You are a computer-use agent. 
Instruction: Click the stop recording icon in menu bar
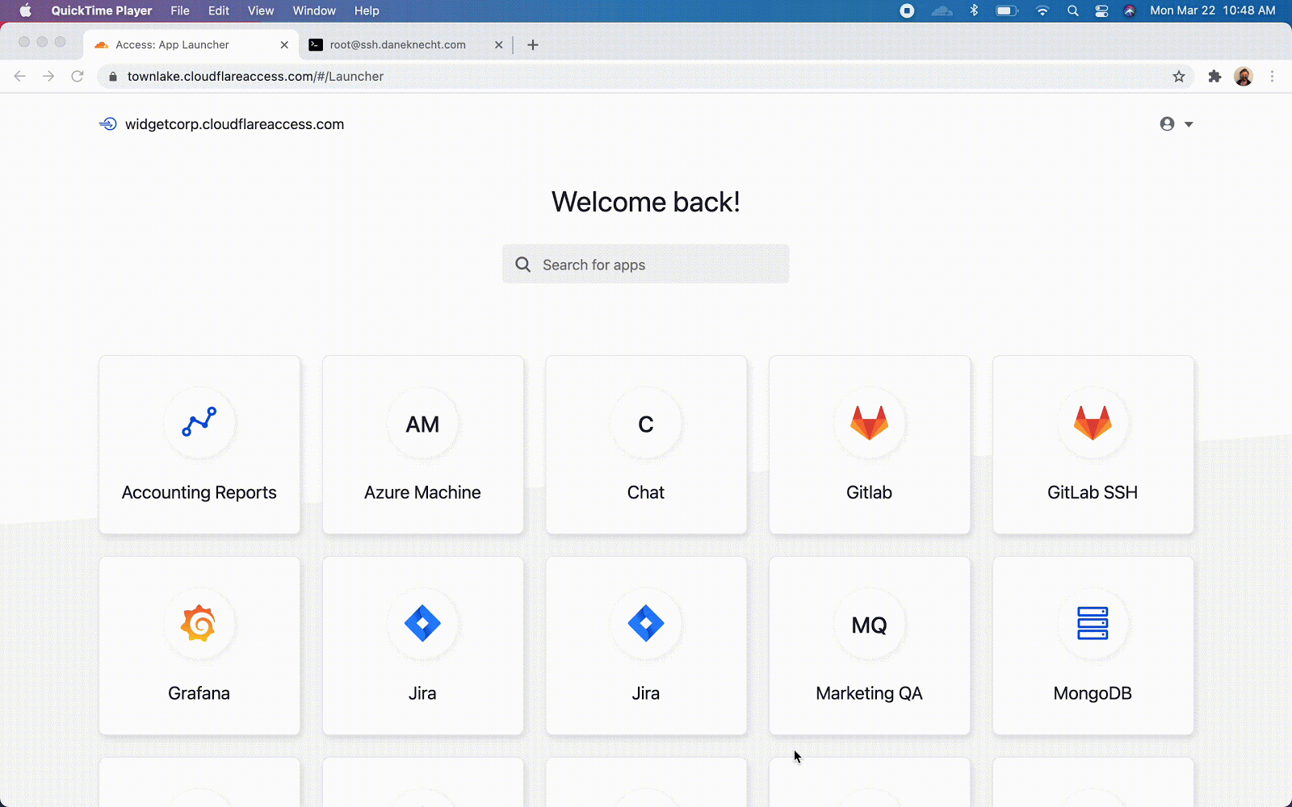[907, 10]
